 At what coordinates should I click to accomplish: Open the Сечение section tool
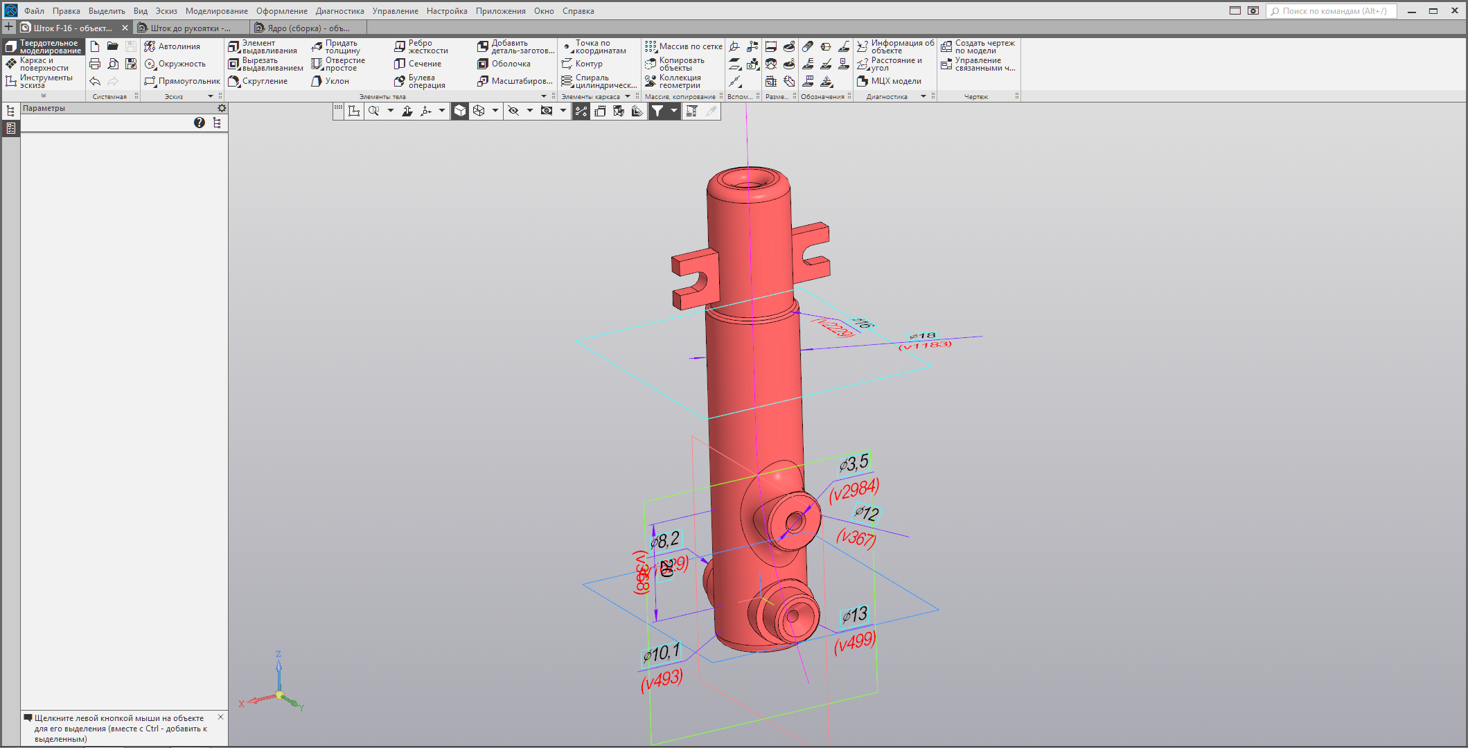pos(418,64)
